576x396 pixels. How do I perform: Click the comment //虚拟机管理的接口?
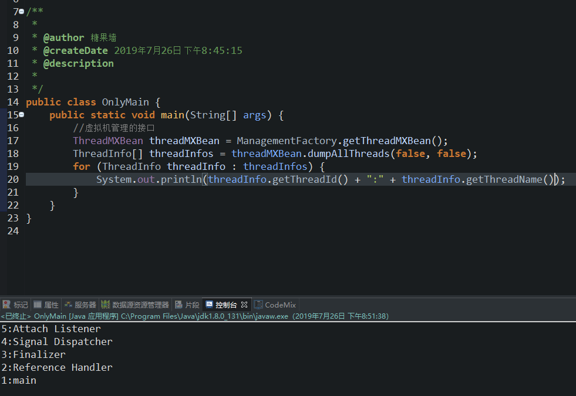[x=114, y=128]
